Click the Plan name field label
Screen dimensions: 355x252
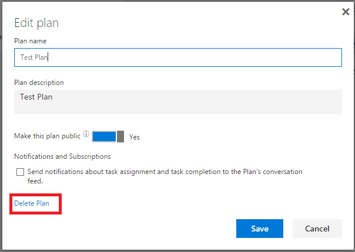pyautogui.click(x=31, y=41)
